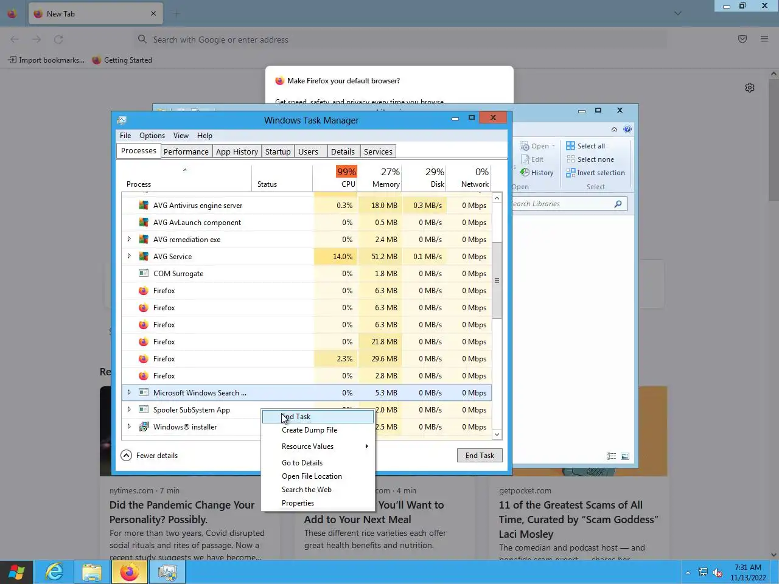This screenshot has width=779, height=584.
Task: Open Firefox new tab settings gear
Action: tap(750, 88)
